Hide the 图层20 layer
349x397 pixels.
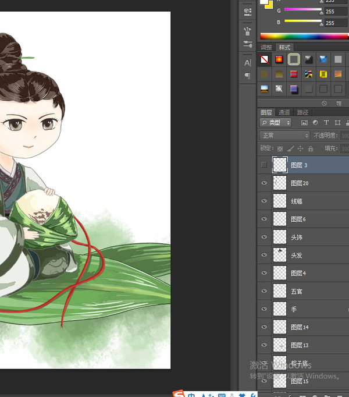point(264,183)
